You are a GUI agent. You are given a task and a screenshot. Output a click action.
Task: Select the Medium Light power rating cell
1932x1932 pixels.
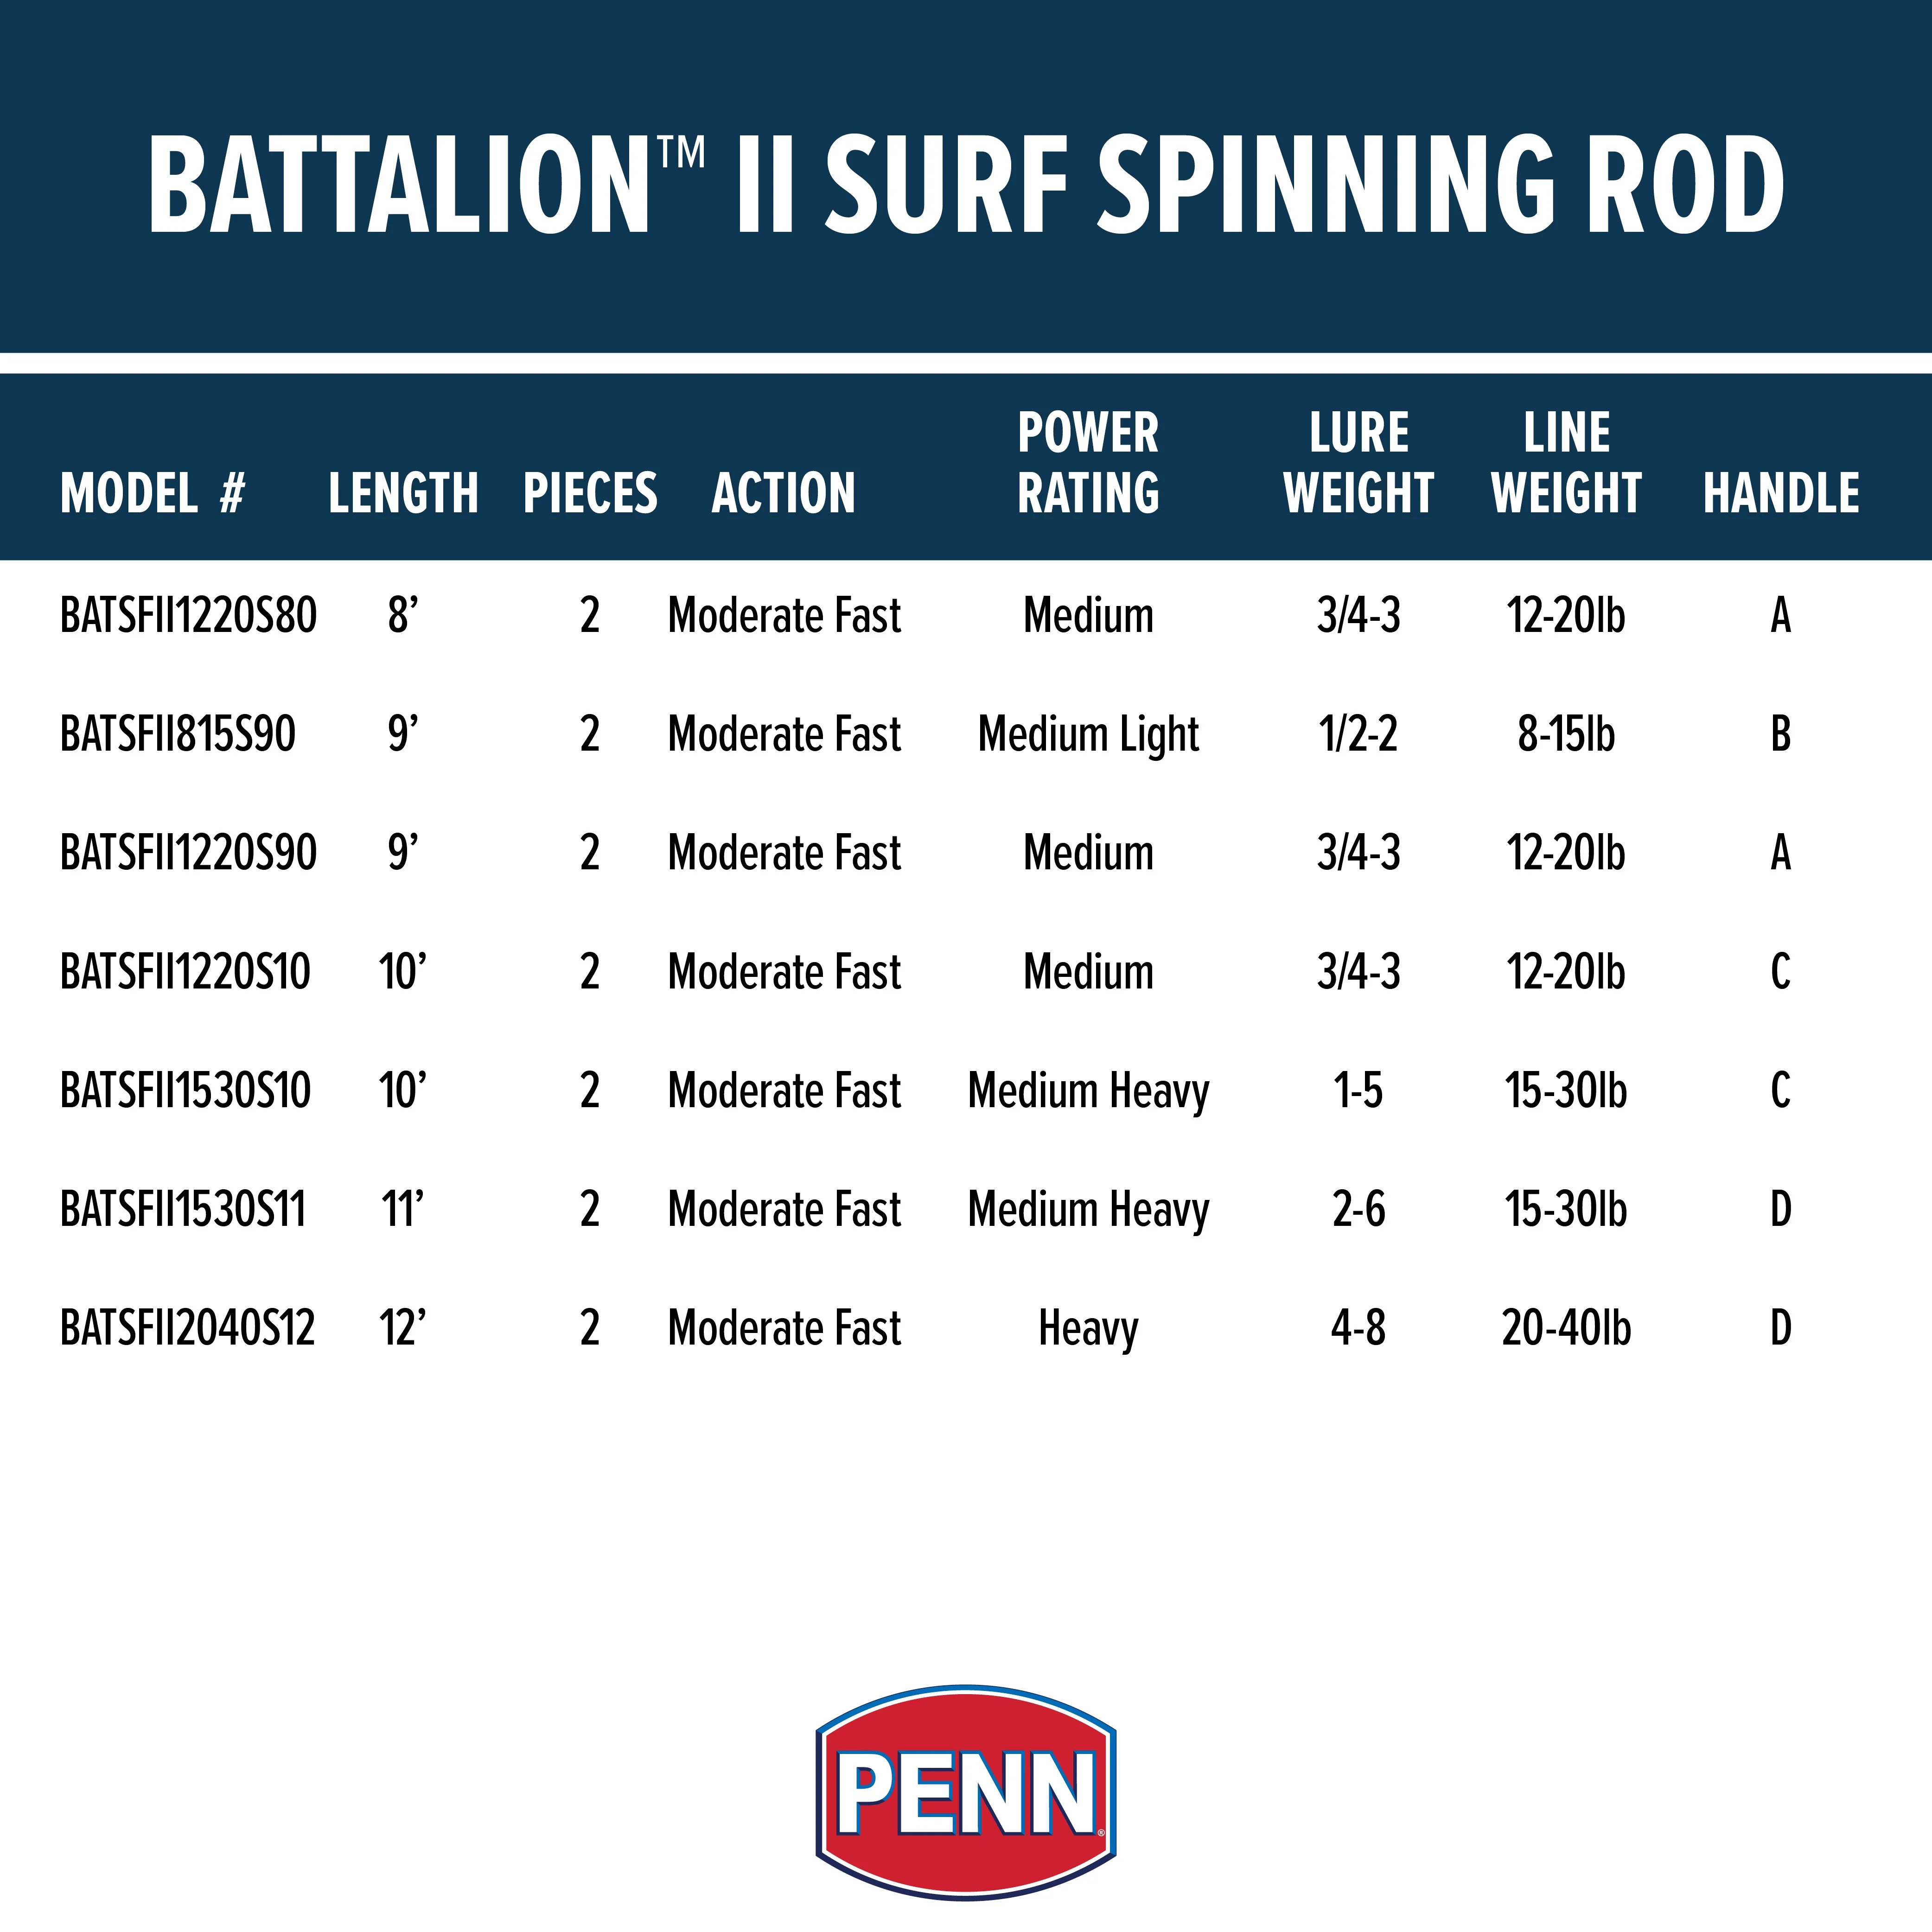point(1088,734)
